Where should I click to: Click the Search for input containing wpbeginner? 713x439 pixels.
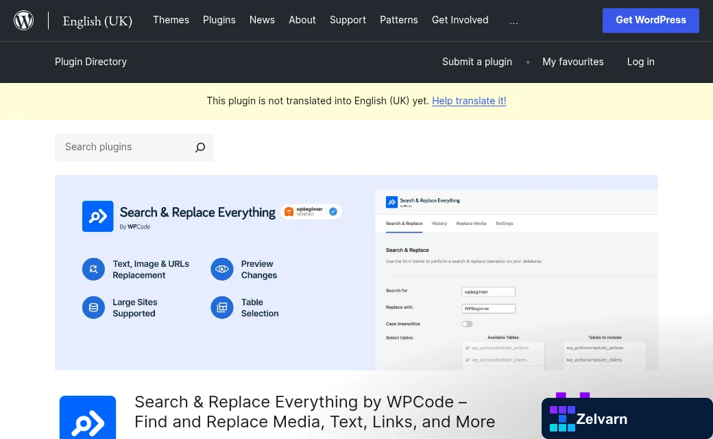pyautogui.click(x=488, y=292)
